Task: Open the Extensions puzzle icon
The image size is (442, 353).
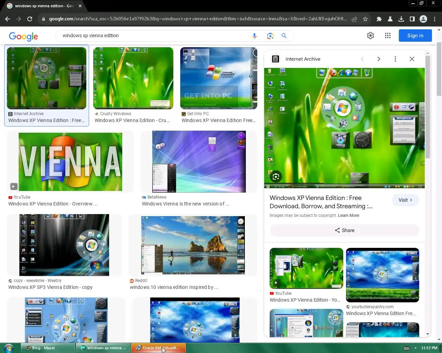Action: 379,19
